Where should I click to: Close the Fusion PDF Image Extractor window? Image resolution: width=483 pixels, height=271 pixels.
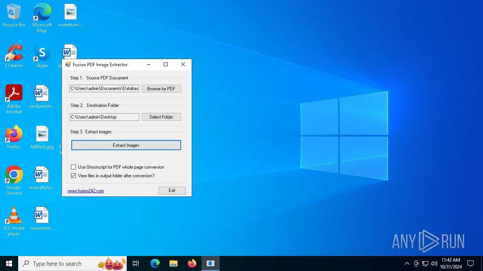click(x=183, y=64)
